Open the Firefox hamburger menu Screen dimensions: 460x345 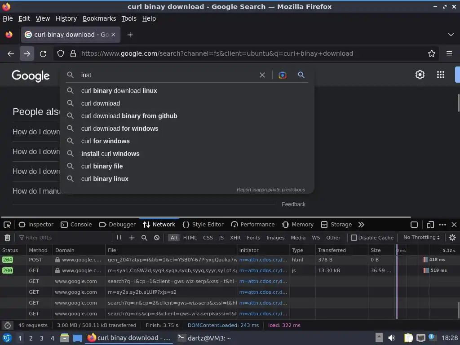(x=449, y=54)
